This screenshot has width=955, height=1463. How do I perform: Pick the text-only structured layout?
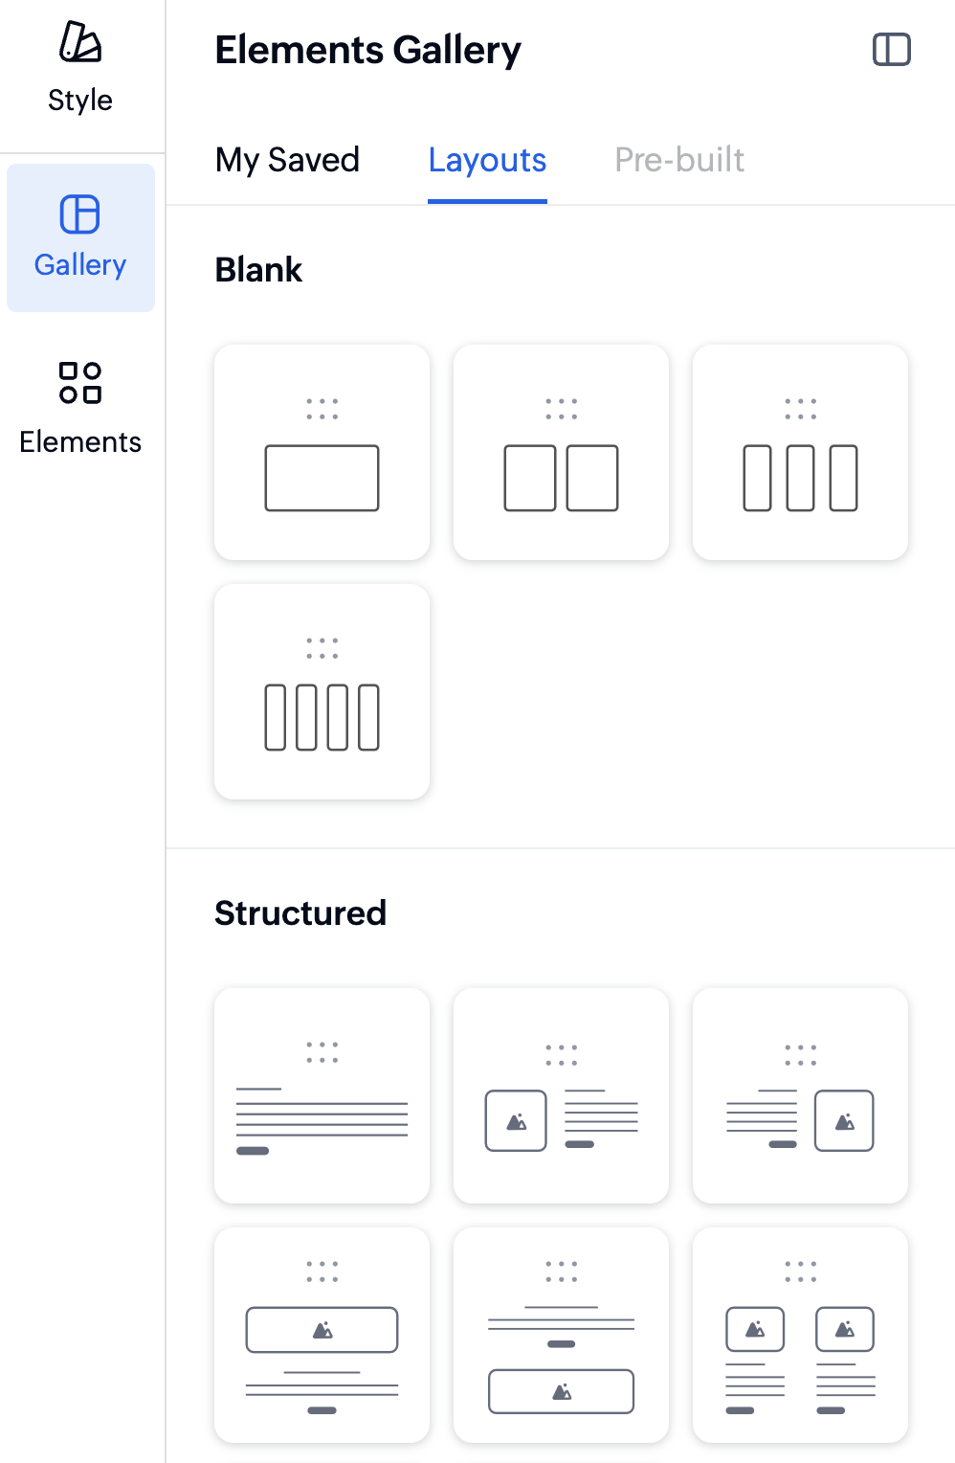(x=322, y=1095)
